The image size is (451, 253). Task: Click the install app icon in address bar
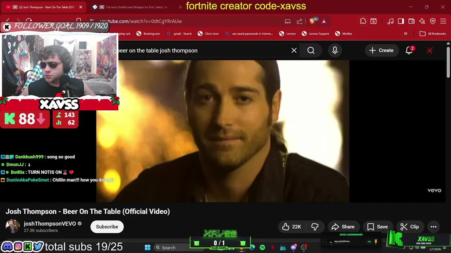(x=288, y=21)
